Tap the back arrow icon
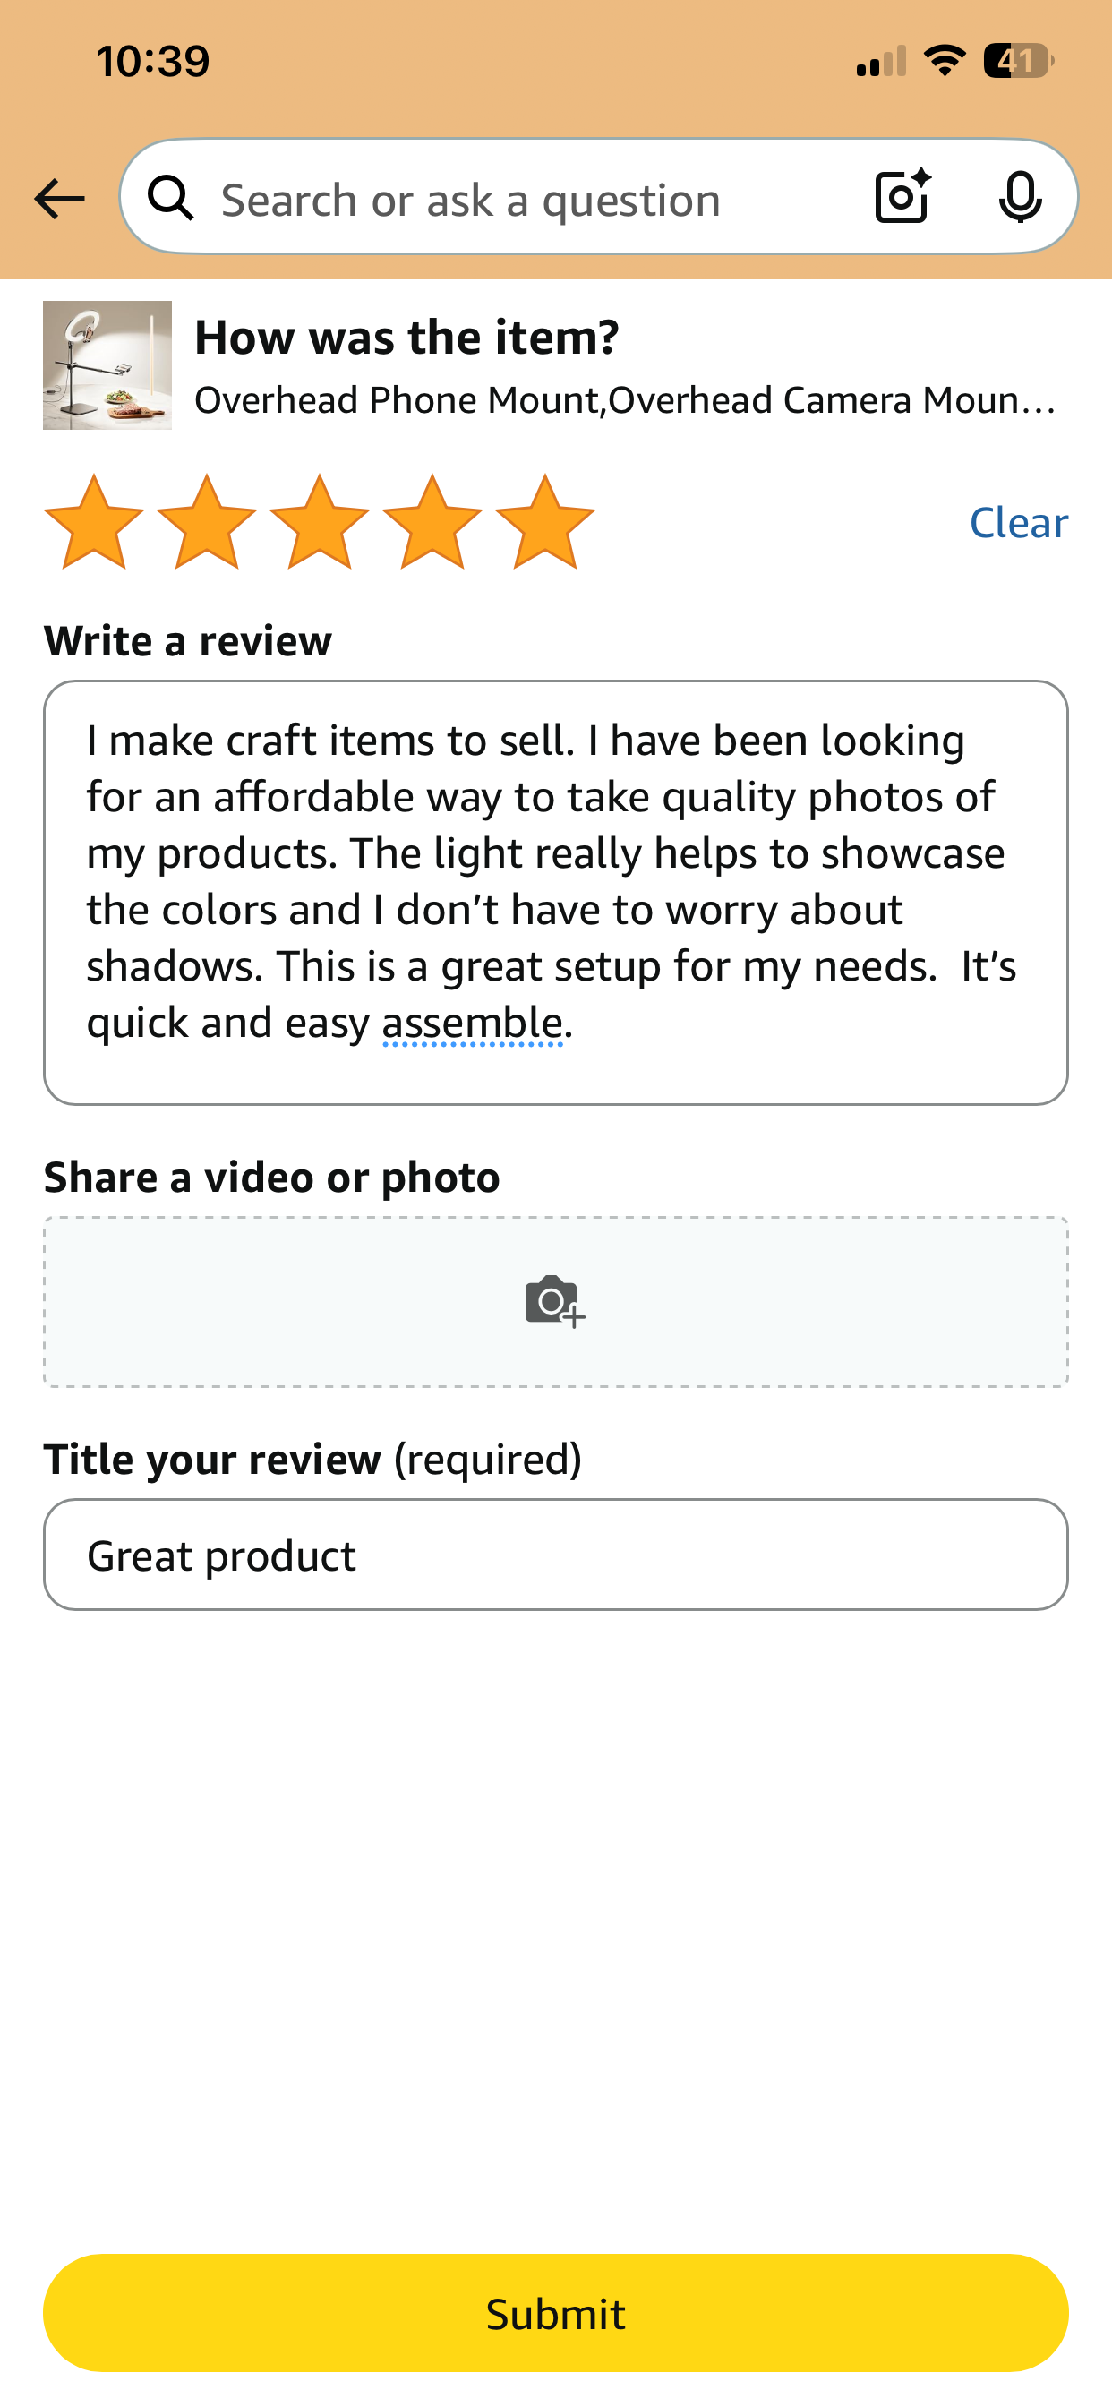The height and width of the screenshot is (2407, 1112). pos(59,199)
